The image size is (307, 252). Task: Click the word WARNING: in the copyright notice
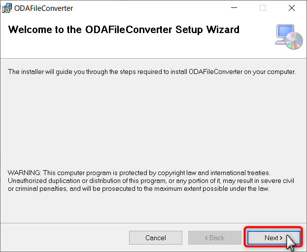[25, 173]
